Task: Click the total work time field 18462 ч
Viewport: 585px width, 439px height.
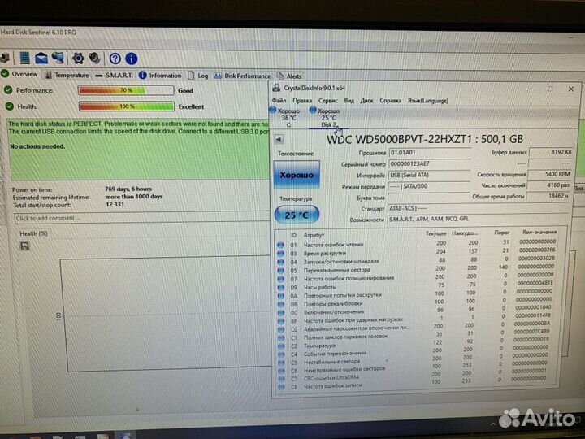Action: click(548, 196)
